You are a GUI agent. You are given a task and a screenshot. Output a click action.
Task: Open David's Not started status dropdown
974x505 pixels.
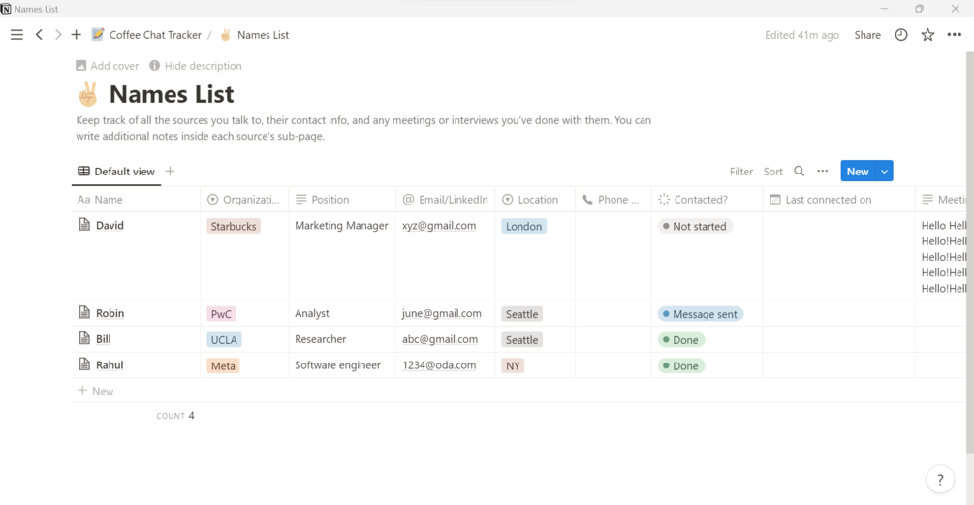coord(695,226)
